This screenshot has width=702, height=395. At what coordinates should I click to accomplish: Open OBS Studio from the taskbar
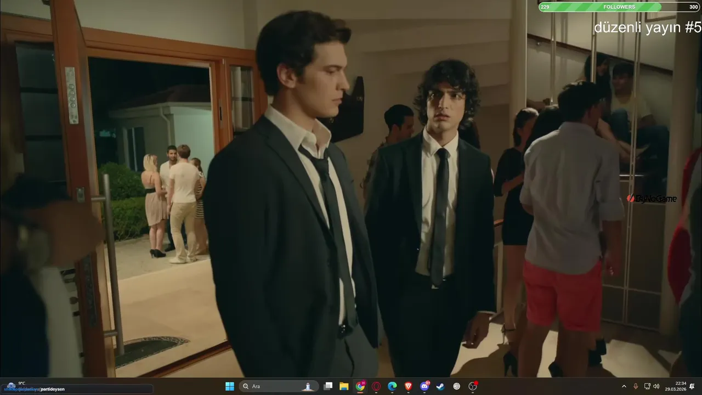click(473, 386)
